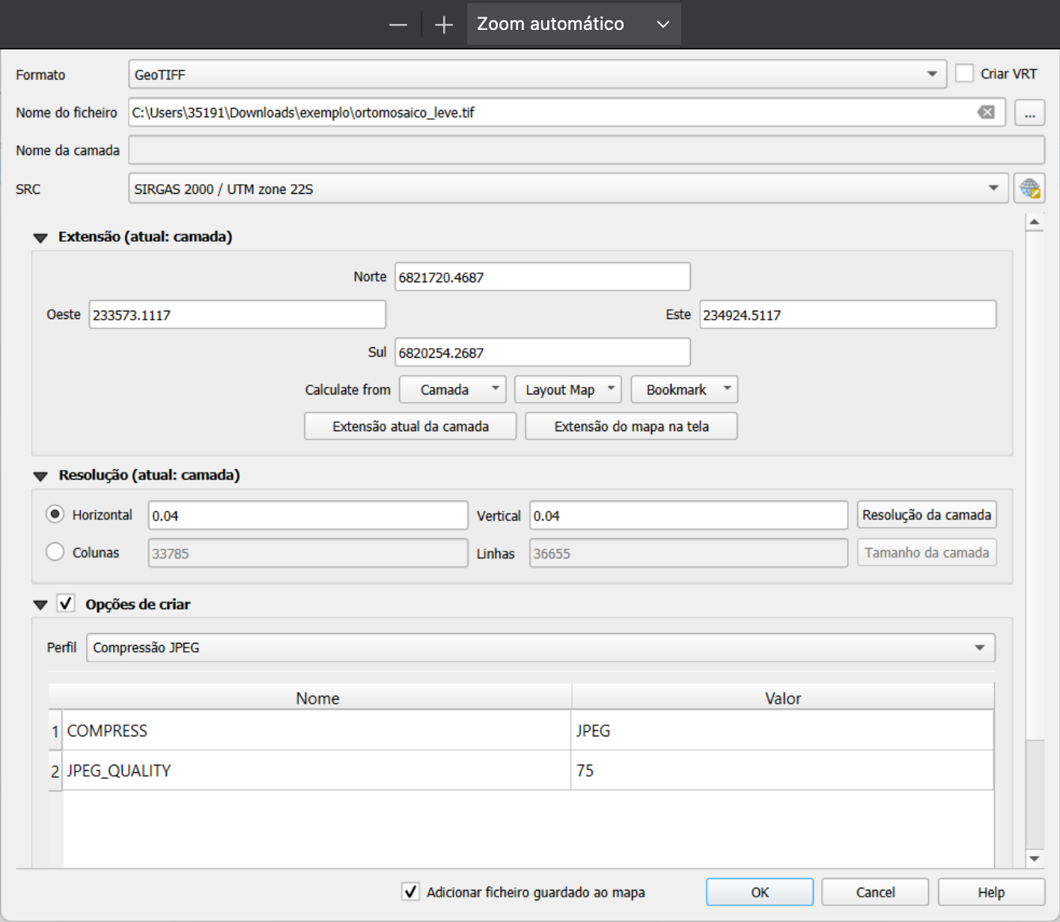
Task: Open the SRC coordinate system selector globe
Action: tap(1029, 189)
